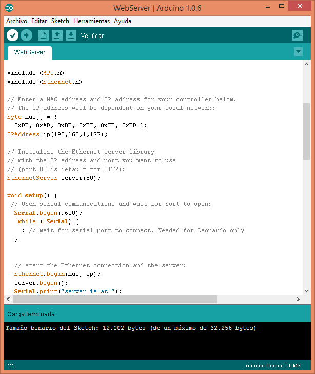Click the vertical scrollbar up arrow
This screenshot has height=374, width=315.
(306, 64)
